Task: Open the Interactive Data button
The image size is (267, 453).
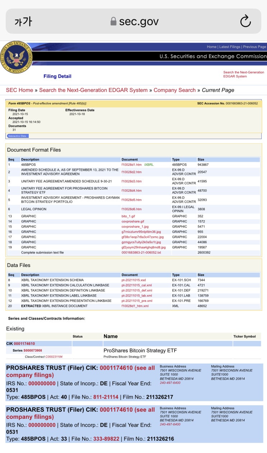Action: pos(18,136)
